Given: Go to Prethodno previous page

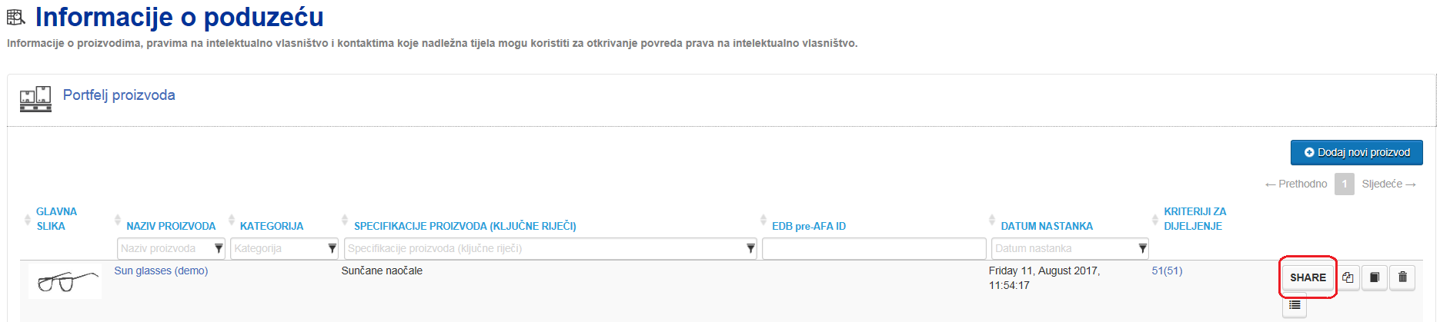Looking at the screenshot, I should pyautogui.click(x=1296, y=184).
